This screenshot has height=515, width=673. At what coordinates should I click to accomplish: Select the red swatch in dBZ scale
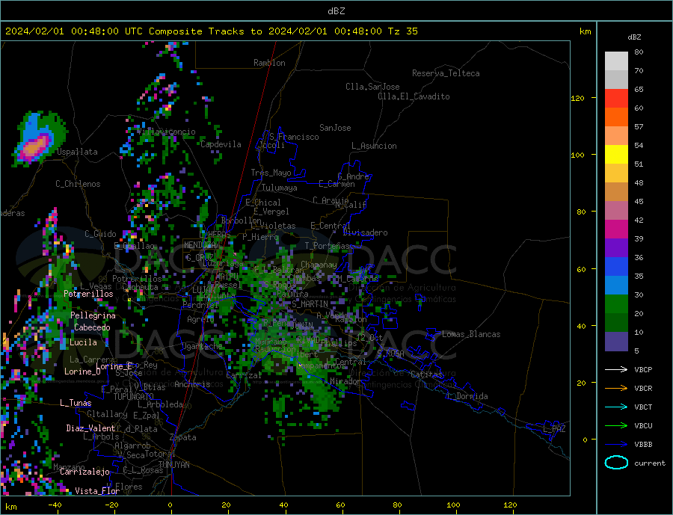pos(616,98)
